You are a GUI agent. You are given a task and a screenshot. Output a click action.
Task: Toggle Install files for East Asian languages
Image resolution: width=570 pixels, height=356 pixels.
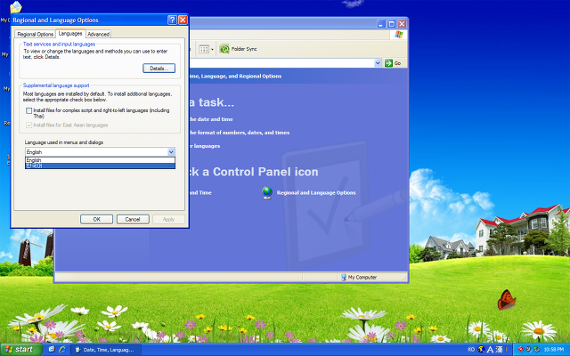(x=29, y=125)
